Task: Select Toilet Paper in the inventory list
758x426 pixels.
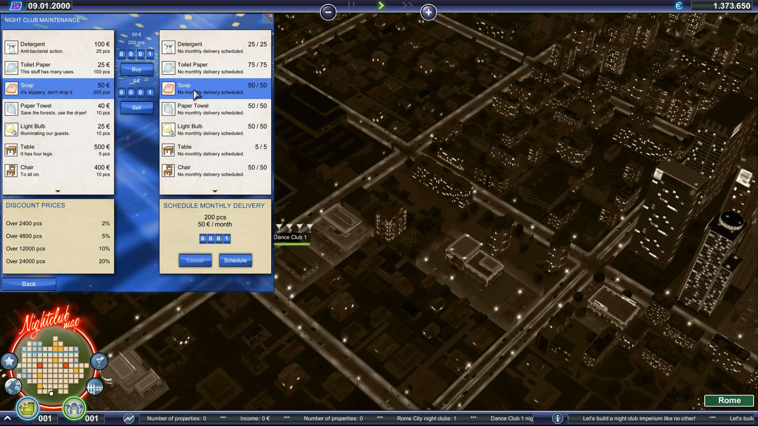Action: pos(215,68)
